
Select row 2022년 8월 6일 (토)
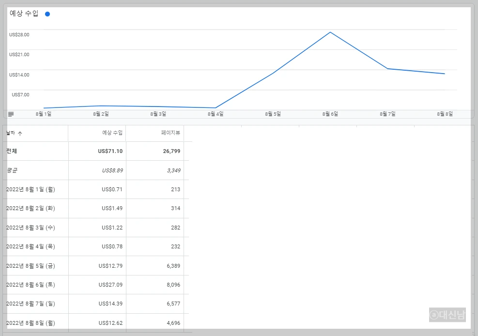click(31, 285)
